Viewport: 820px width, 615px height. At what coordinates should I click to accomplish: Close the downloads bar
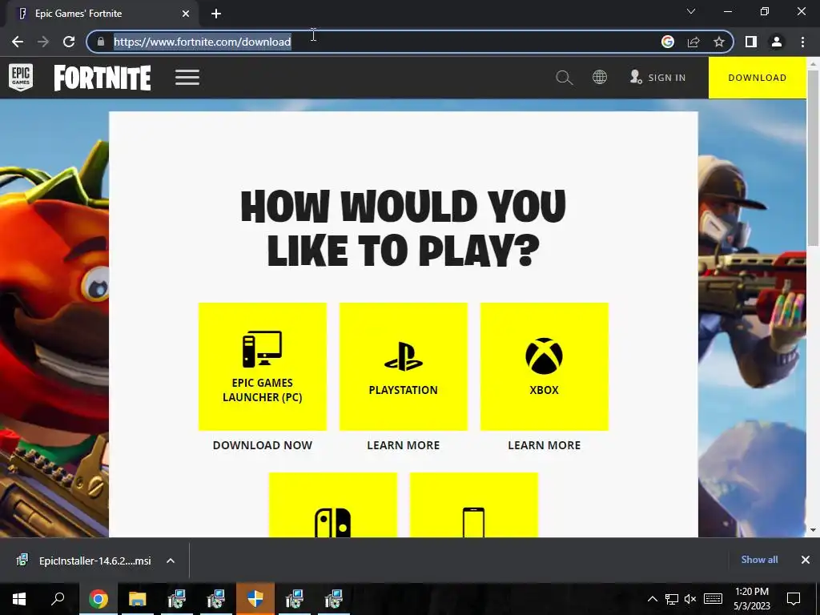806,560
